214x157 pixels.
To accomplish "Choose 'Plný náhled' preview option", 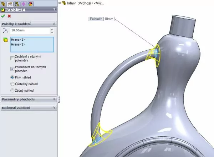I will pos(13,77).
